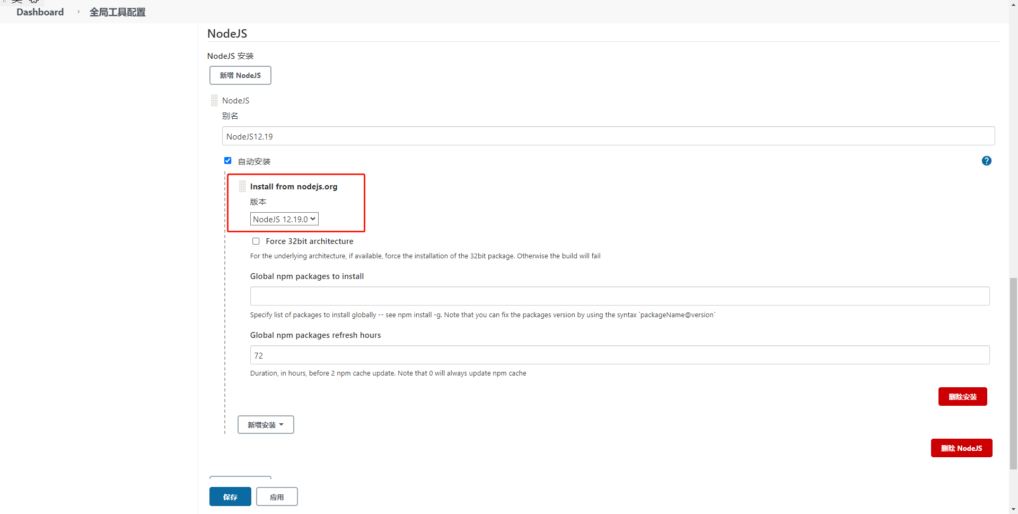Click the vertical page scrollbar thumb
The height and width of the screenshot is (514, 1018).
(x=1013, y=373)
